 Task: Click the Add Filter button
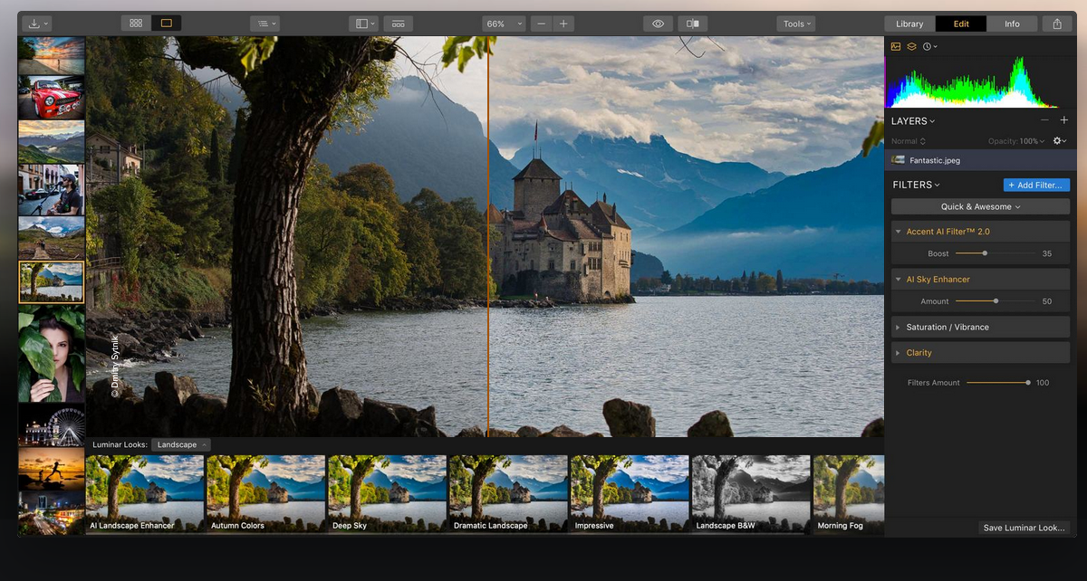(1036, 185)
